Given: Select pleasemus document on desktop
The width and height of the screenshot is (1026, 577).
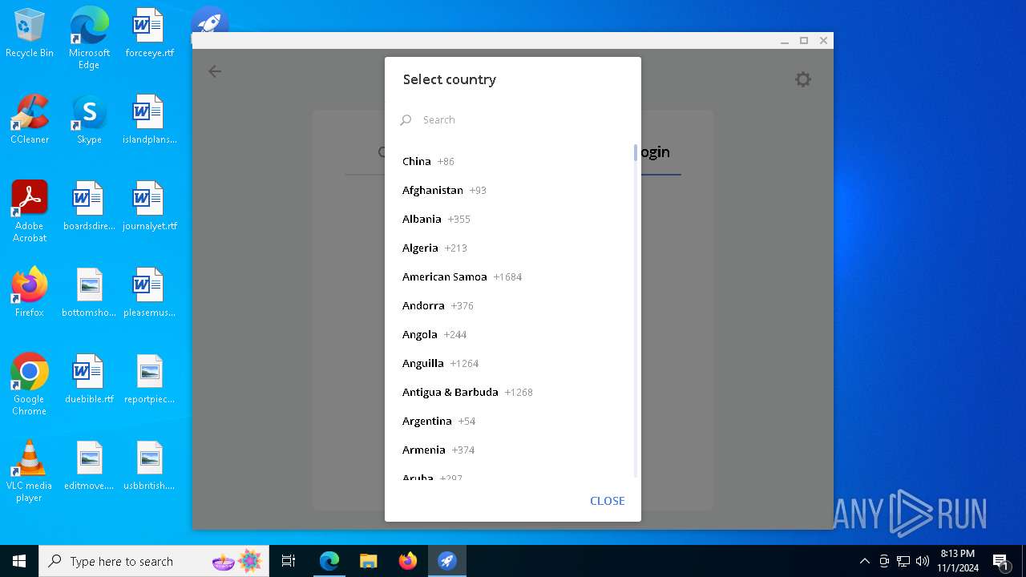Looking at the screenshot, I should pos(149,293).
